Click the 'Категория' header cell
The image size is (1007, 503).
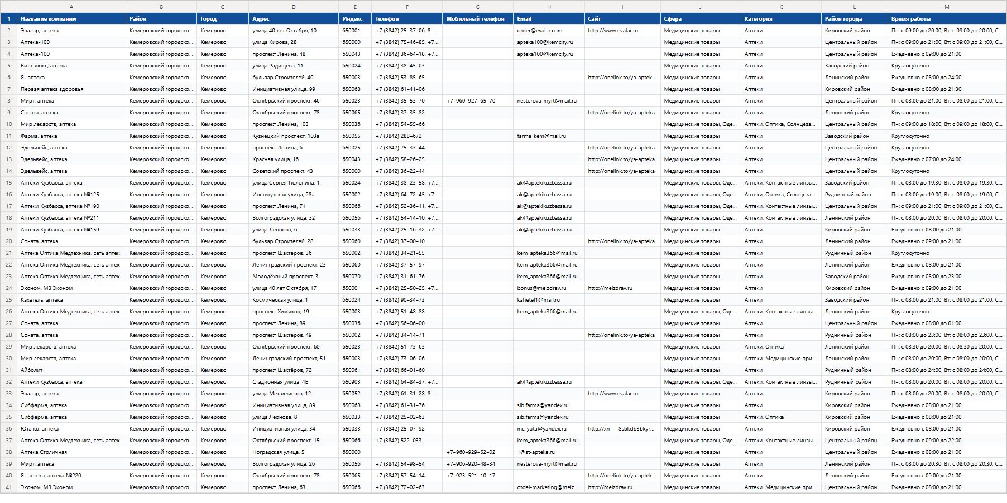click(781, 19)
